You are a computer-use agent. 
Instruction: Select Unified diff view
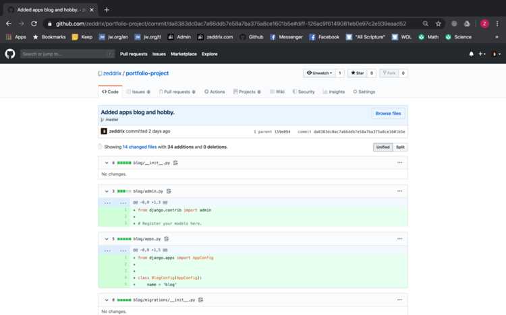(383, 147)
